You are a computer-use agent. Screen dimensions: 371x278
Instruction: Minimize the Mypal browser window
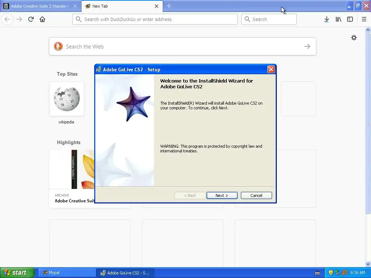(x=349, y=6)
